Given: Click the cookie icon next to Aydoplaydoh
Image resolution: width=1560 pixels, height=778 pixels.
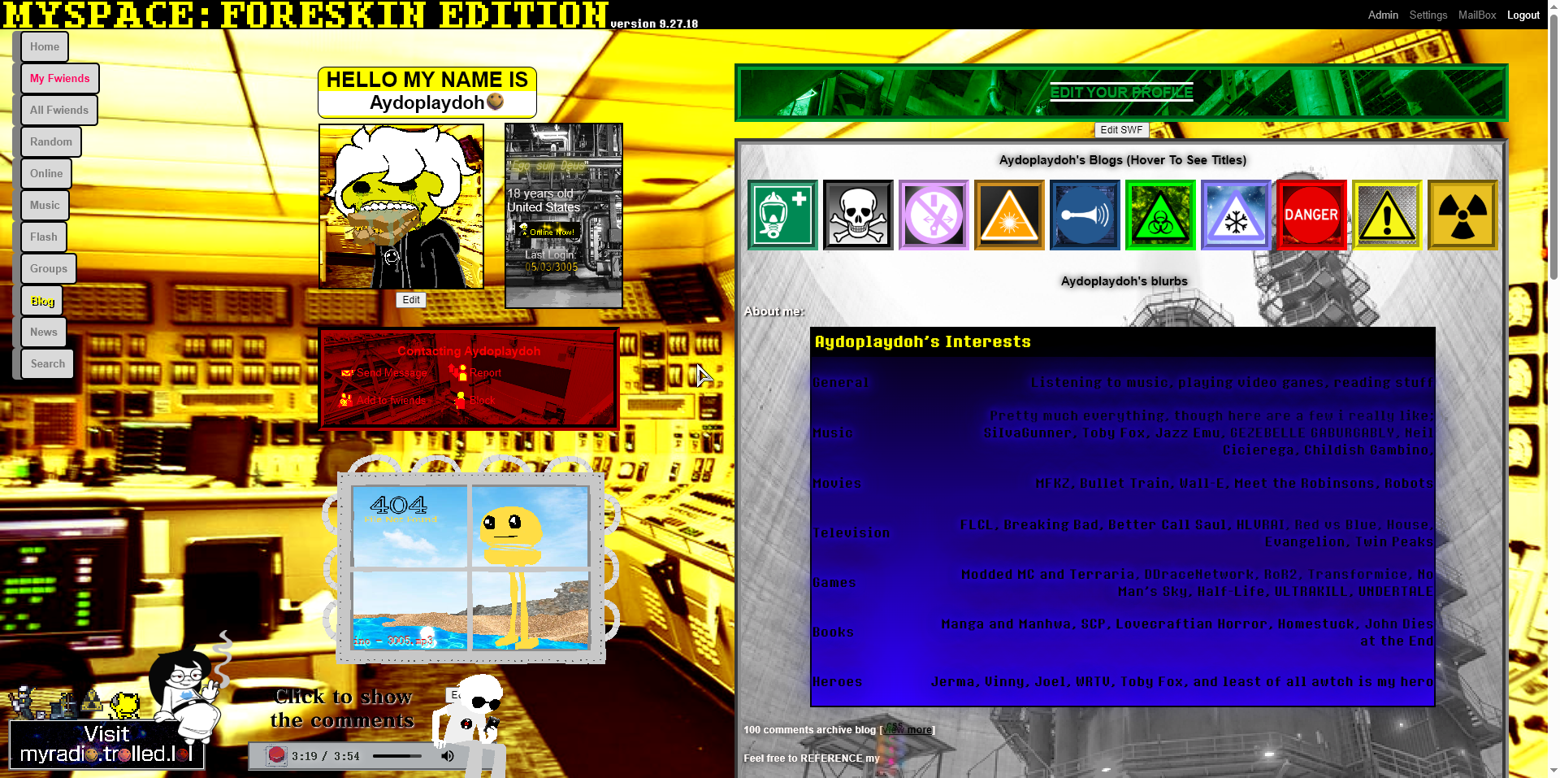Looking at the screenshot, I should (495, 102).
